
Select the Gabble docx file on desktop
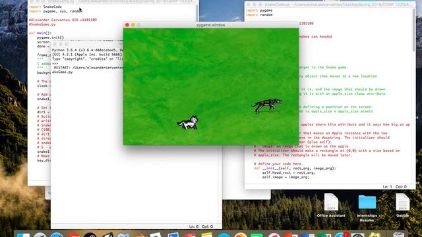[402, 205]
